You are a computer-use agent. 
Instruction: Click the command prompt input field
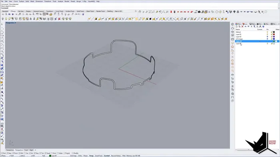coord(139,8)
